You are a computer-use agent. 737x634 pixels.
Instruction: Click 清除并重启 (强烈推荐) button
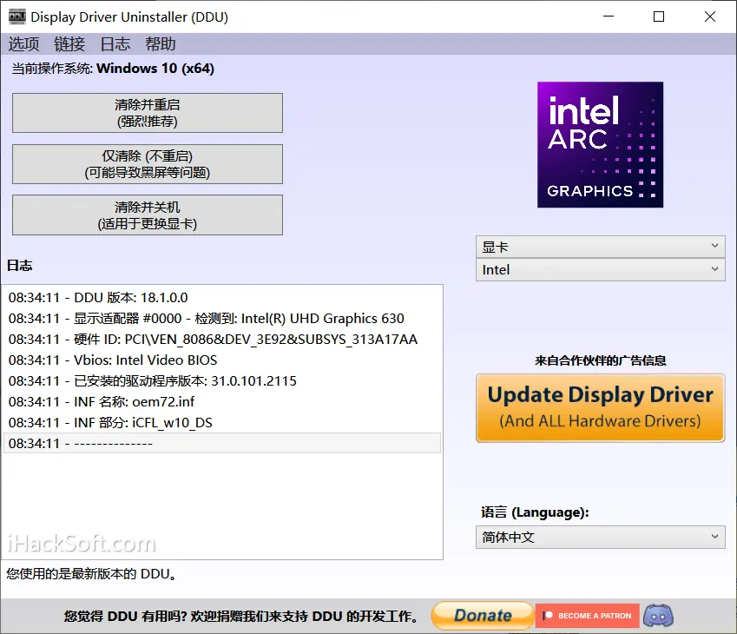(147, 113)
